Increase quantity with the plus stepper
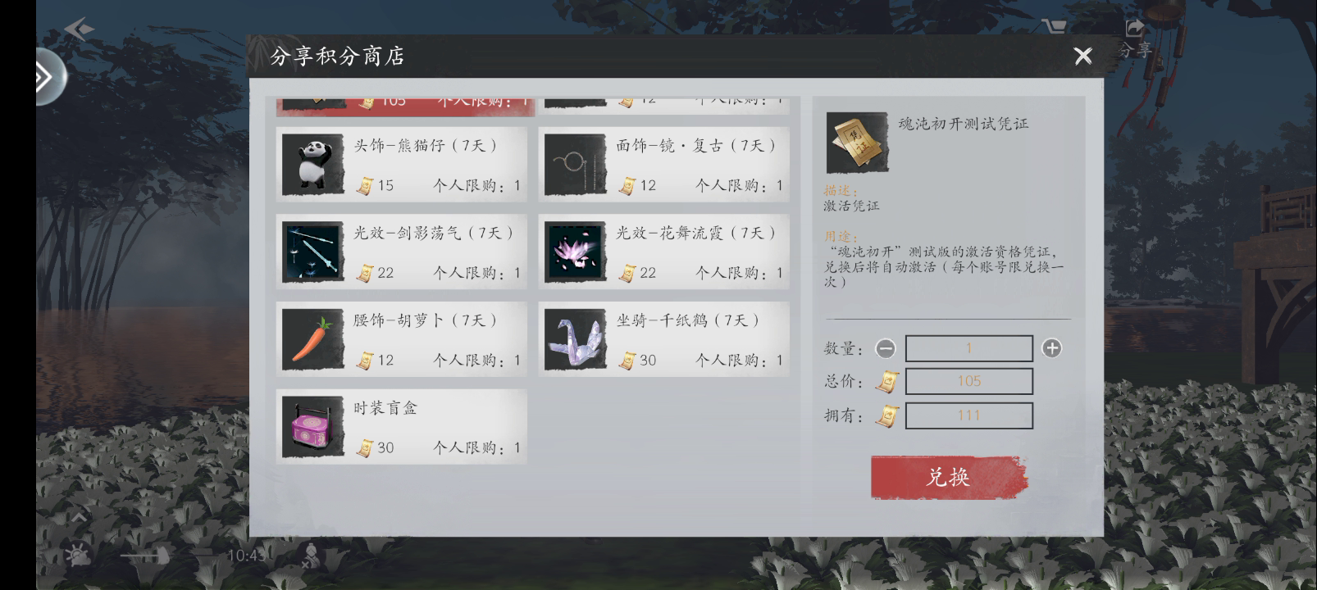This screenshot has width=1317, height=590. coord(1051,348)
